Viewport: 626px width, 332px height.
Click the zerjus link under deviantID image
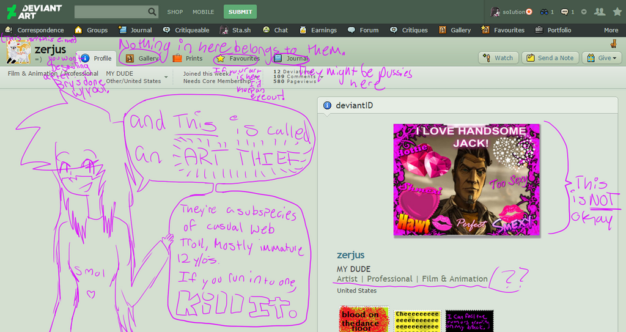(x=350, y=255)
